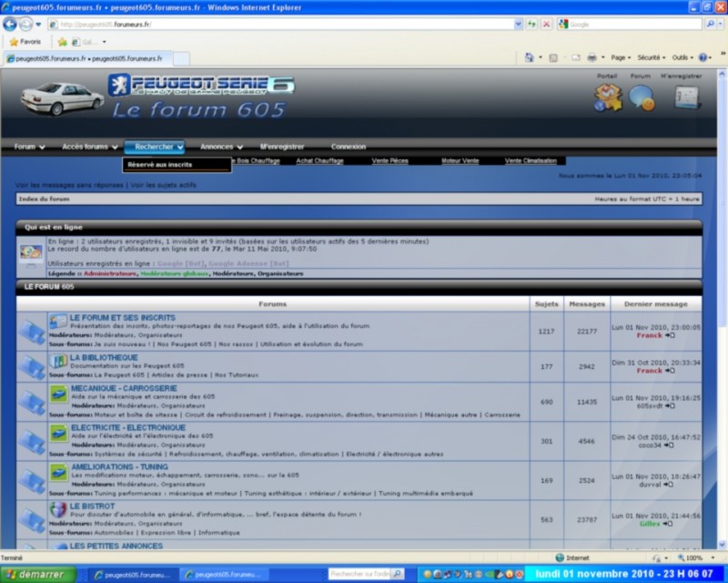View latest post arrow beside coco34
Image resolution: width=728 pixels, height=583 pixels.
point(669,445)
